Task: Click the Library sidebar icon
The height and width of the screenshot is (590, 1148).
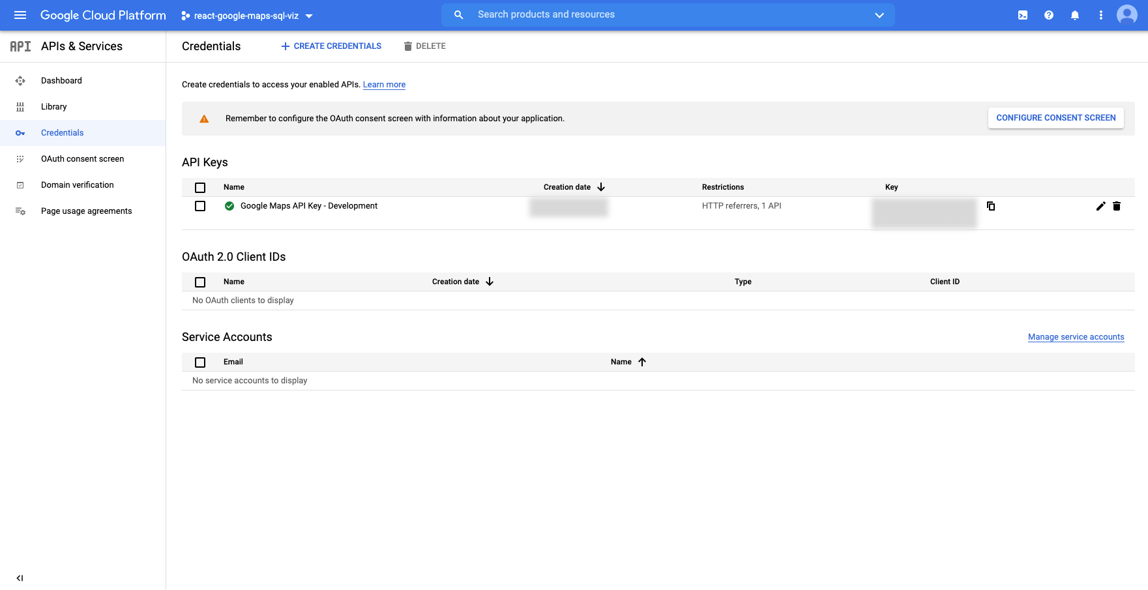Action: (20, 107)
